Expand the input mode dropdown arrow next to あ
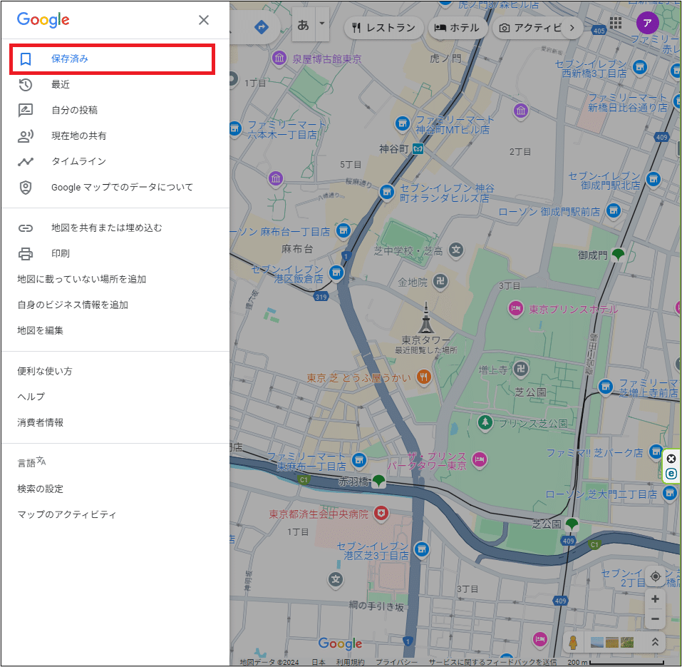The image size is (682, 667). 322,24
